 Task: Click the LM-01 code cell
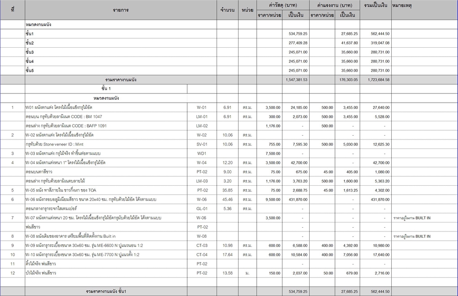coord(202,116)
